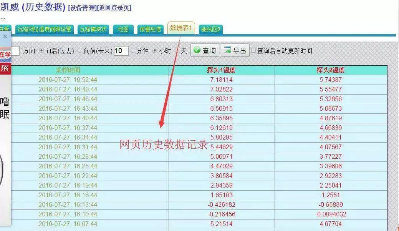Select the 数据表1 tab
Image resolution: width=399 pixels, height=231 pixels.
[181, 28]
